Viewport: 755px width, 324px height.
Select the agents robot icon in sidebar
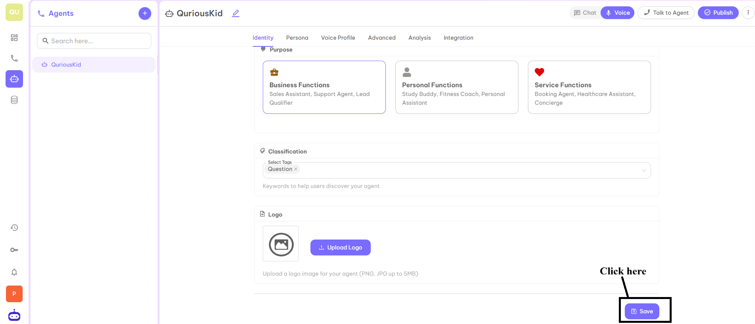(x=14, y=79)
